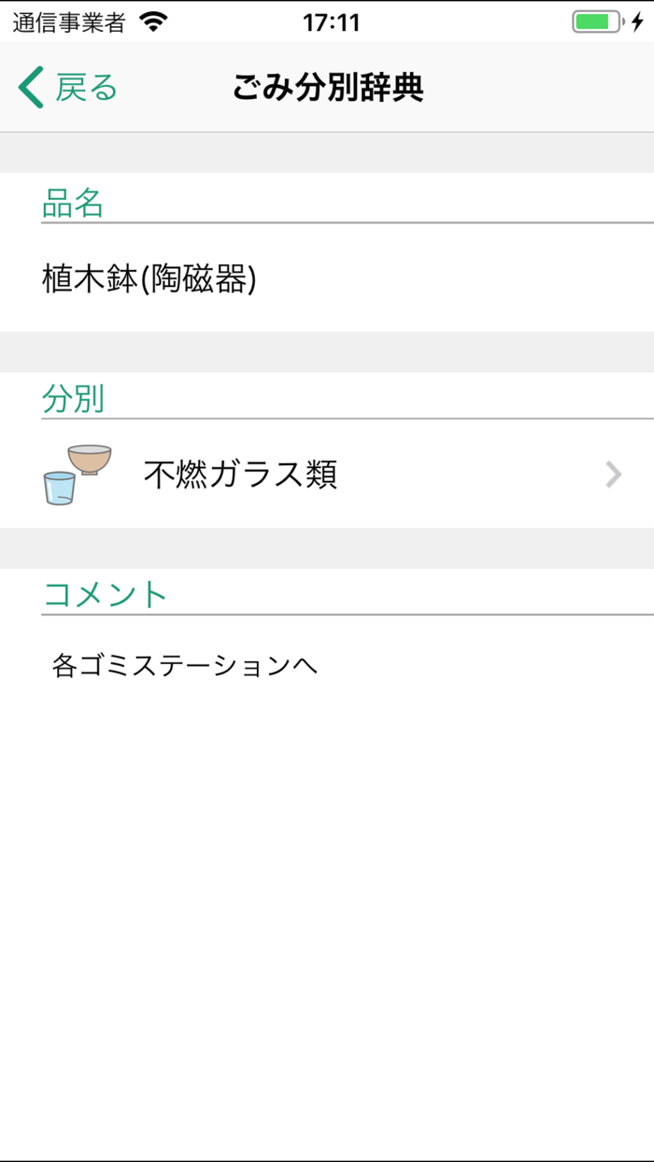Tap the 各ゴミステーションへ comment text
654x1162 pixels.
pos(186,665)
